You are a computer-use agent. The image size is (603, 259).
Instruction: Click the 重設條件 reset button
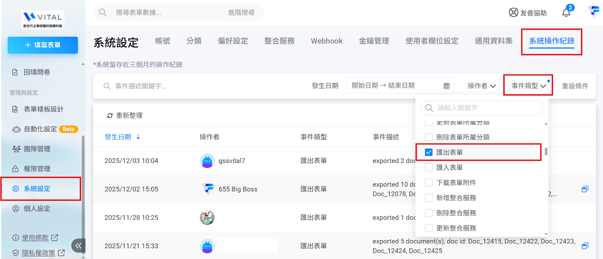[x=575, y=86]
